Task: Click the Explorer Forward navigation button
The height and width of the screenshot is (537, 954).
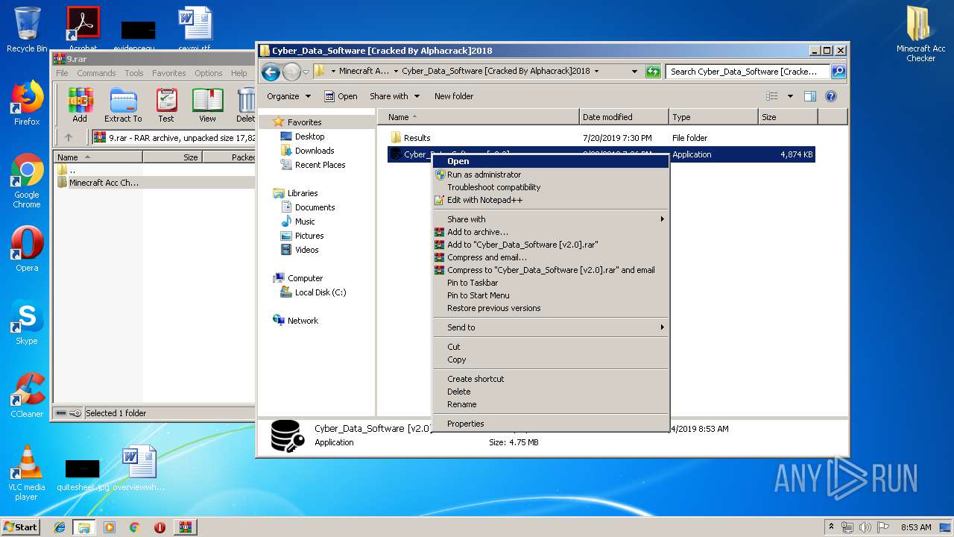Action: pos(291,72)
